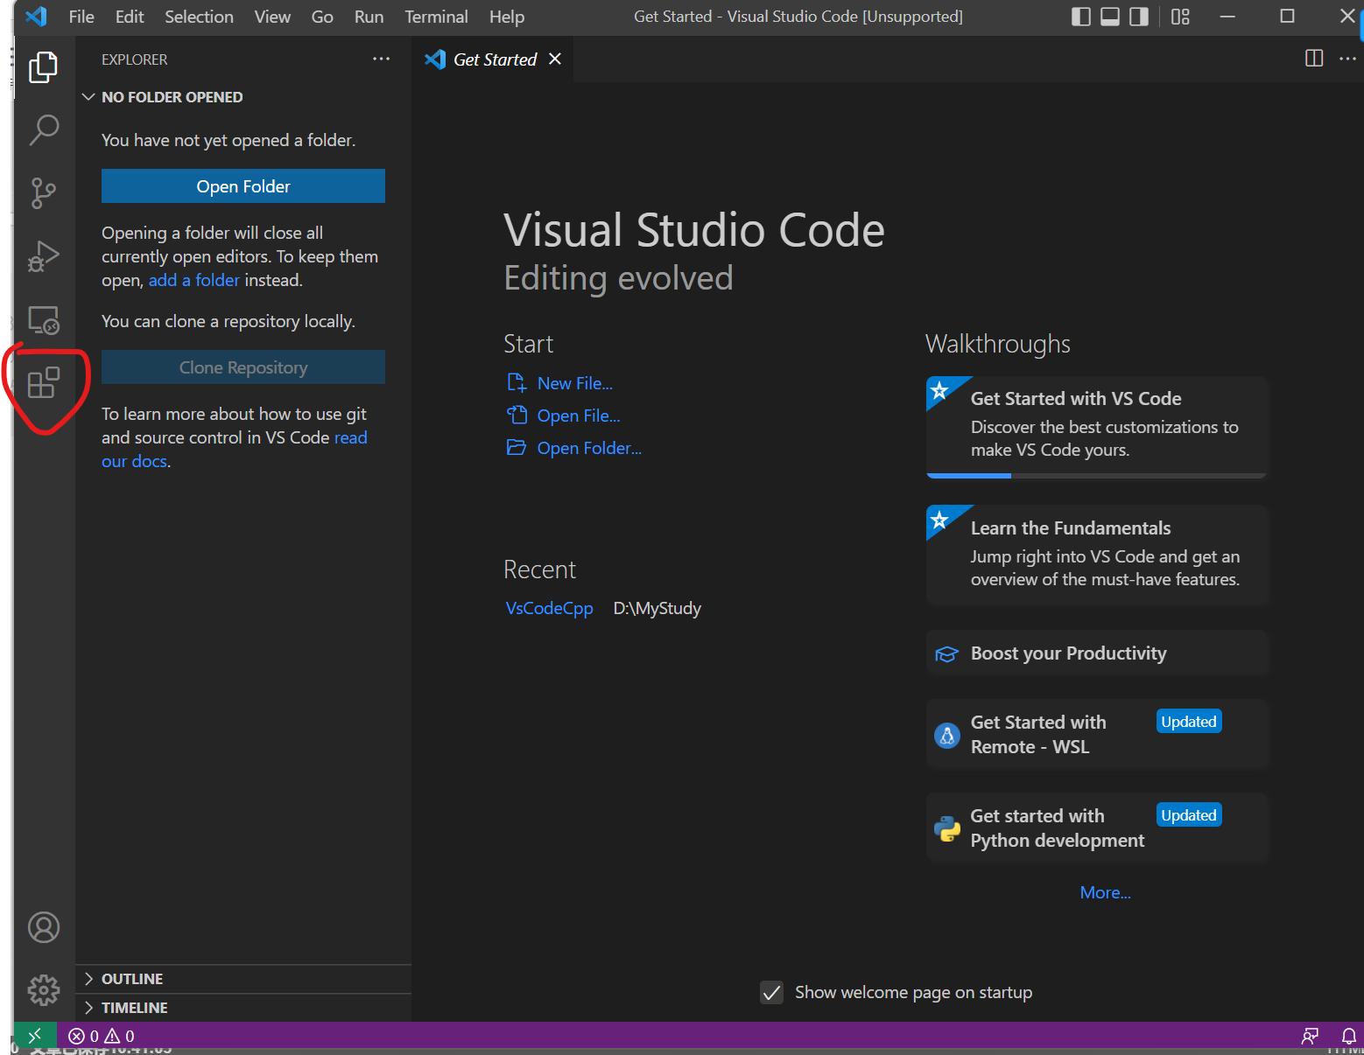Open the Search view icon

tap(43, 129)
